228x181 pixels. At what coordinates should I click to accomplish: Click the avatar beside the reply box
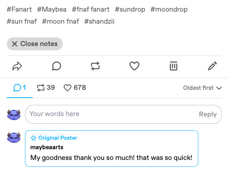point(14,114)
